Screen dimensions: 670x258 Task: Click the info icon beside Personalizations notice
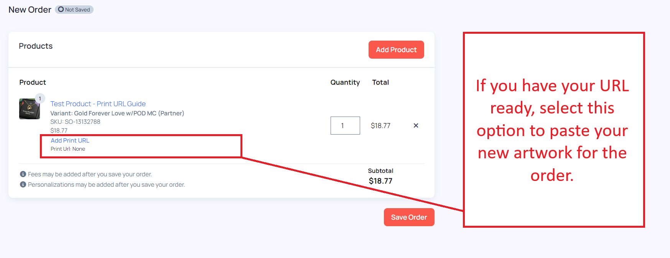[x=23, y=184]
